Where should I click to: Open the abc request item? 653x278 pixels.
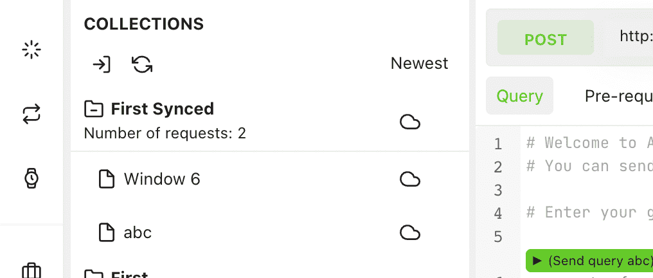click(138, 232)
